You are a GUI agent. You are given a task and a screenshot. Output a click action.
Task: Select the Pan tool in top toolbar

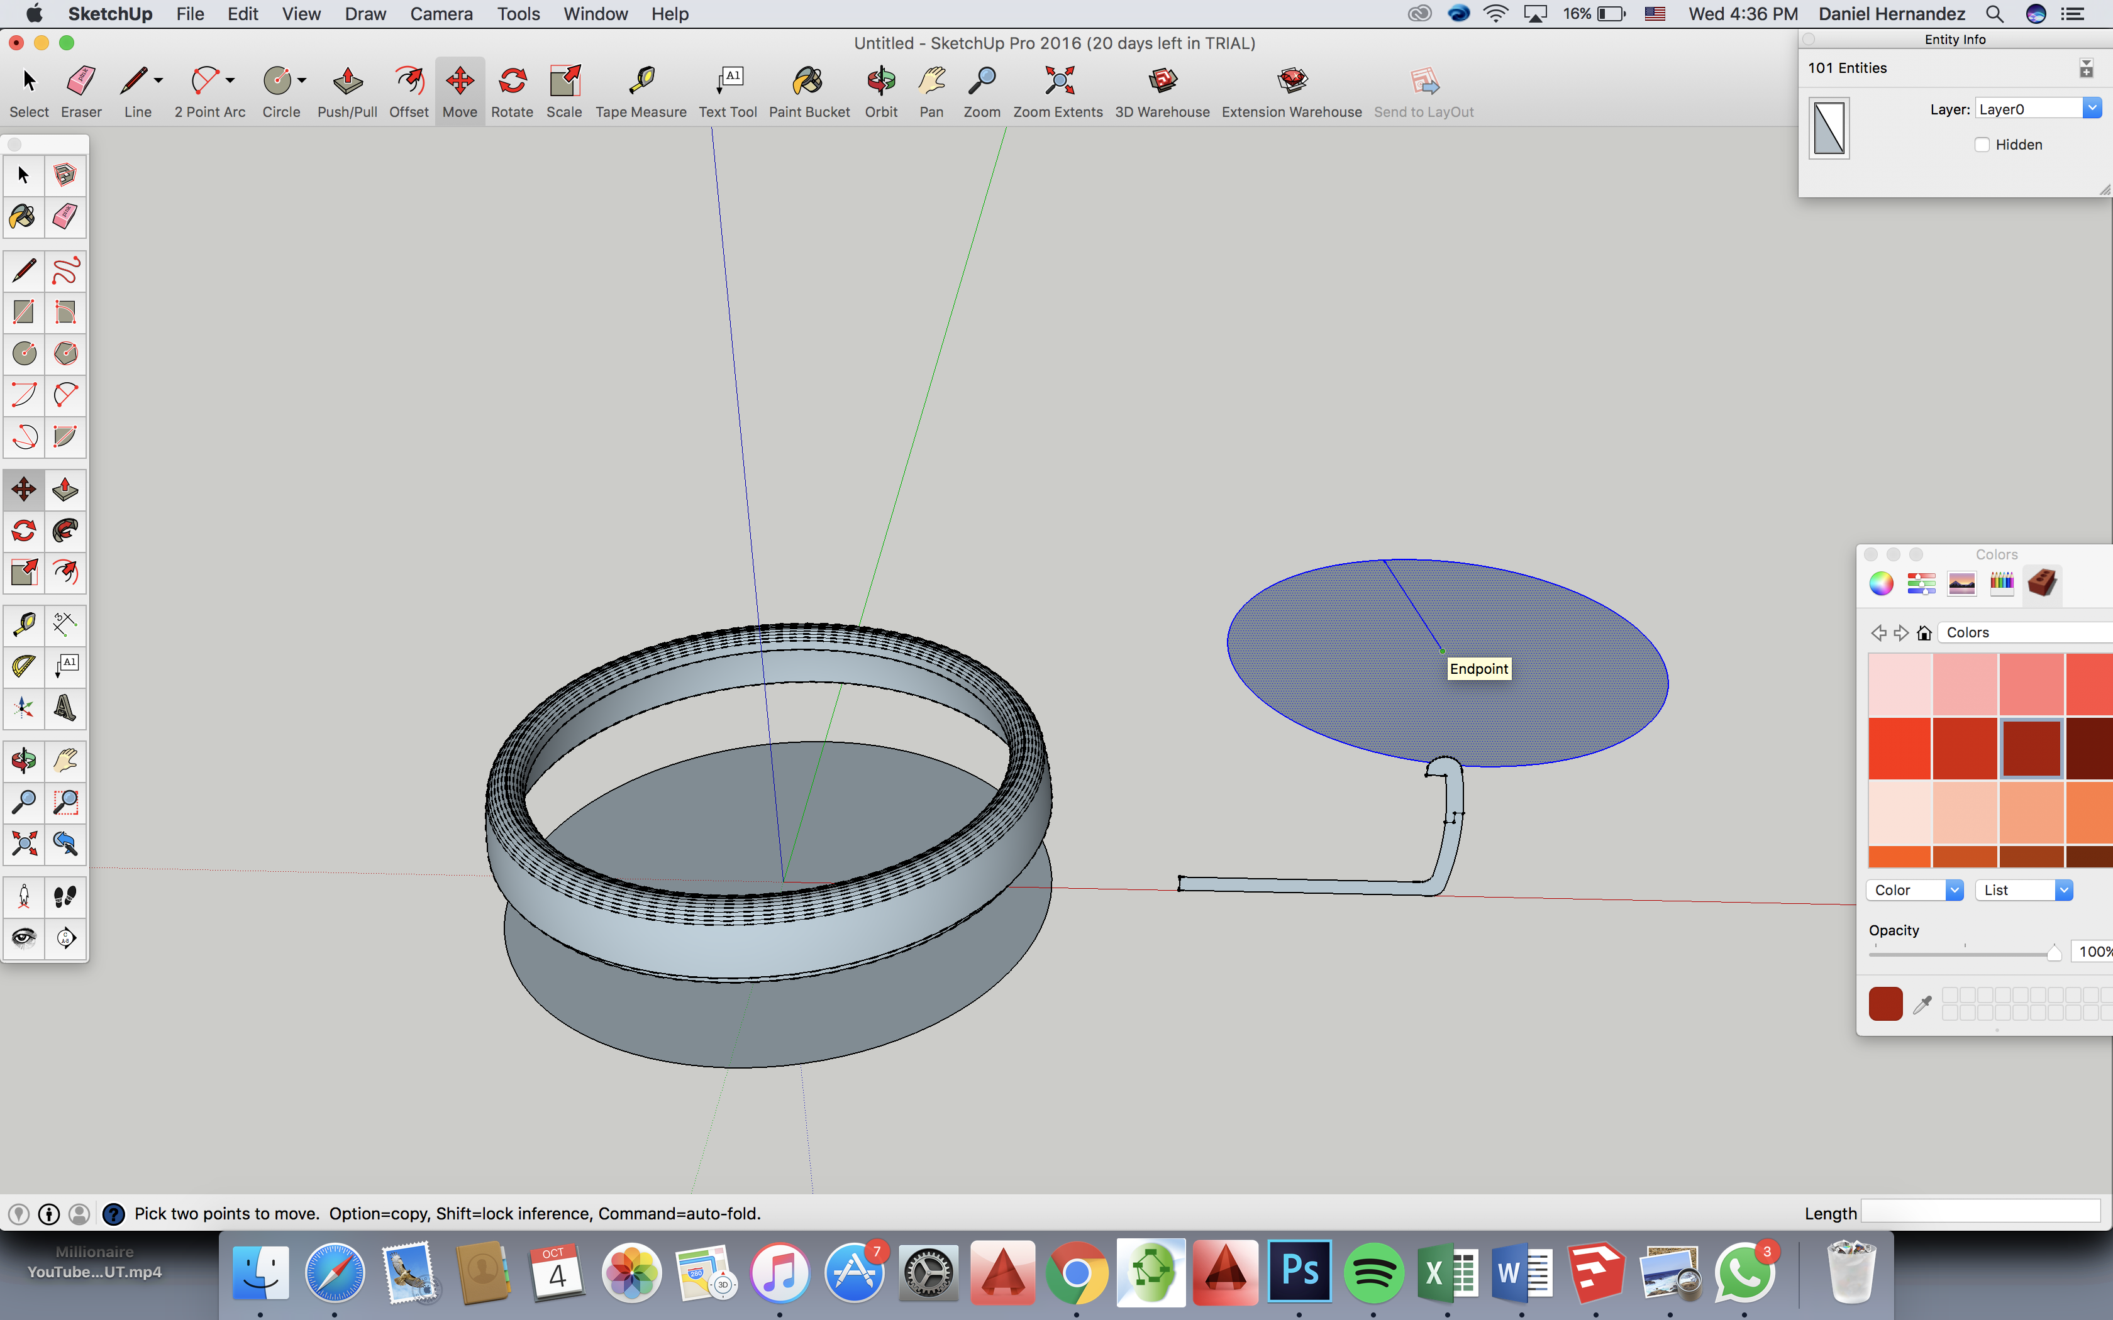click(931, 92)
